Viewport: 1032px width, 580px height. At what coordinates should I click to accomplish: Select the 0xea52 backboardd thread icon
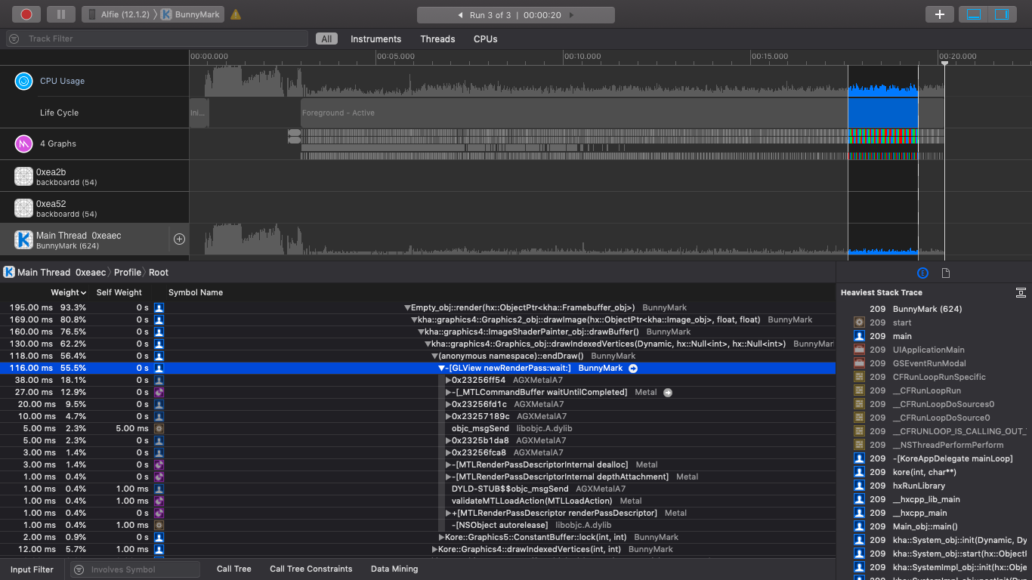tap(24, 208)
